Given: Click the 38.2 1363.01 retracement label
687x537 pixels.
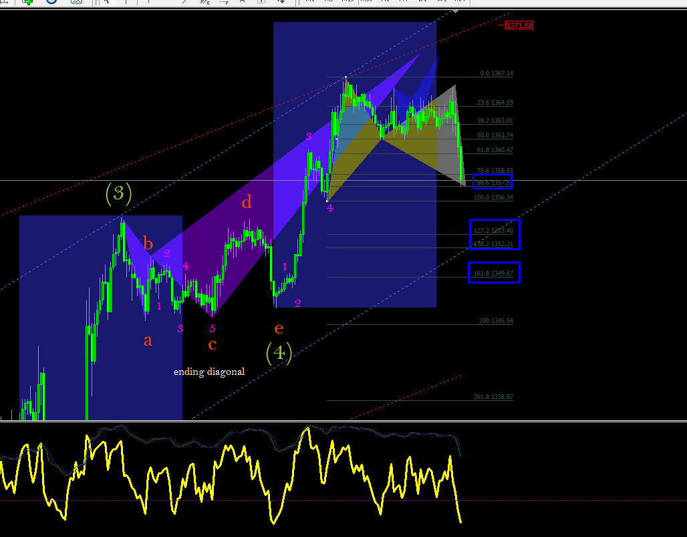Looking at the screenshot, I should tap(495, 121).
